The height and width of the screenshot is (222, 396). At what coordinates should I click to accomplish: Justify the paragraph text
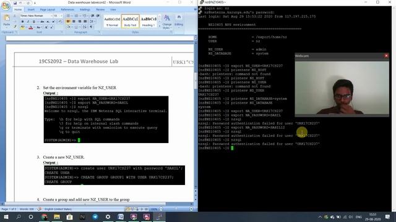(x=85, y=22)
